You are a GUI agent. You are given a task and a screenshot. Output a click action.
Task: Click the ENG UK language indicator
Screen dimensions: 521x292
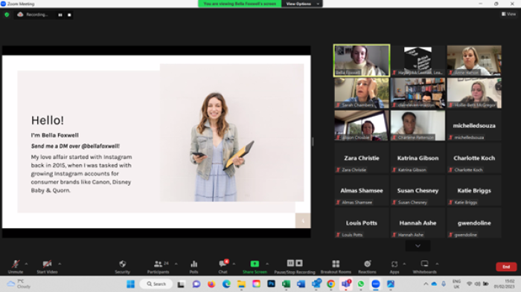pyautogui.click(x=456, y=284)
